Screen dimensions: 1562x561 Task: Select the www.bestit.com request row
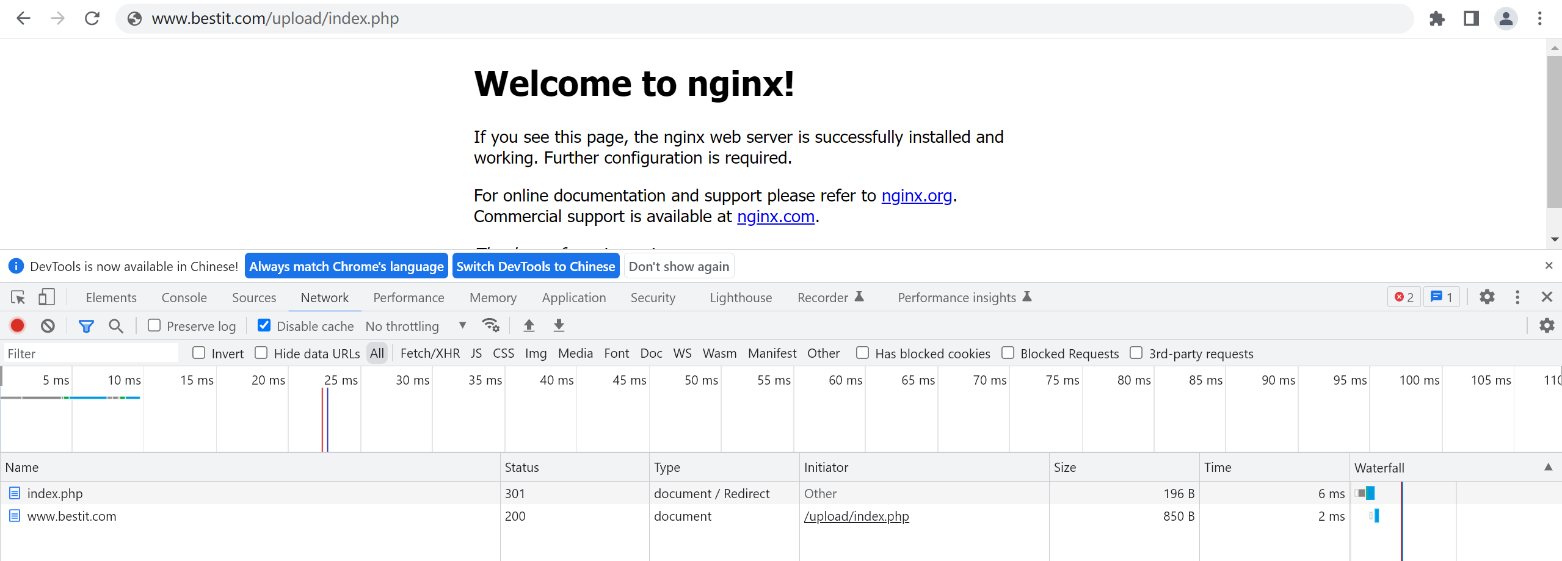781,516
